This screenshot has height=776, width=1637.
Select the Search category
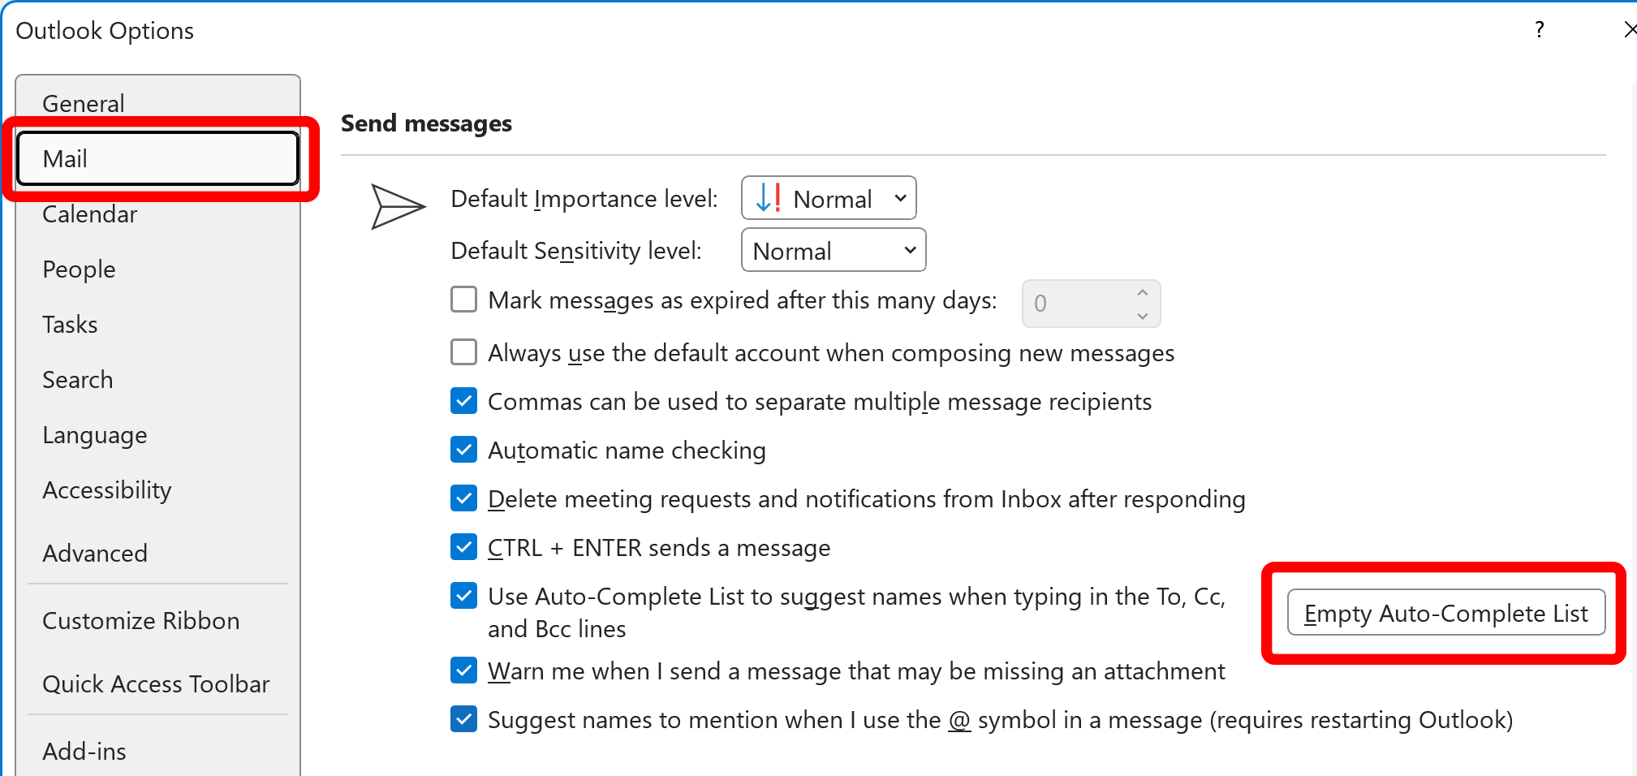(x=157, y=380)
